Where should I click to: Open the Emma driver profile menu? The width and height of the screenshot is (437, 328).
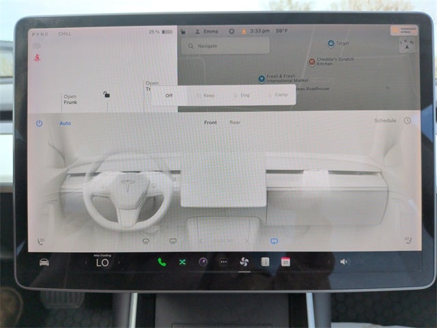tap(207, 31)
